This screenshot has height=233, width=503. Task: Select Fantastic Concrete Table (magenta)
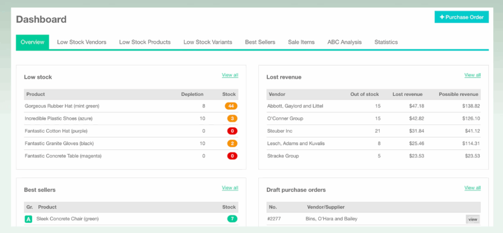point(63,156)
